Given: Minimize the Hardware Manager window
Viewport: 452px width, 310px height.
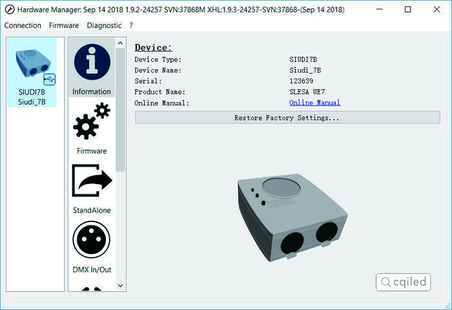Looking at the screenshot, I should (380, 10).
